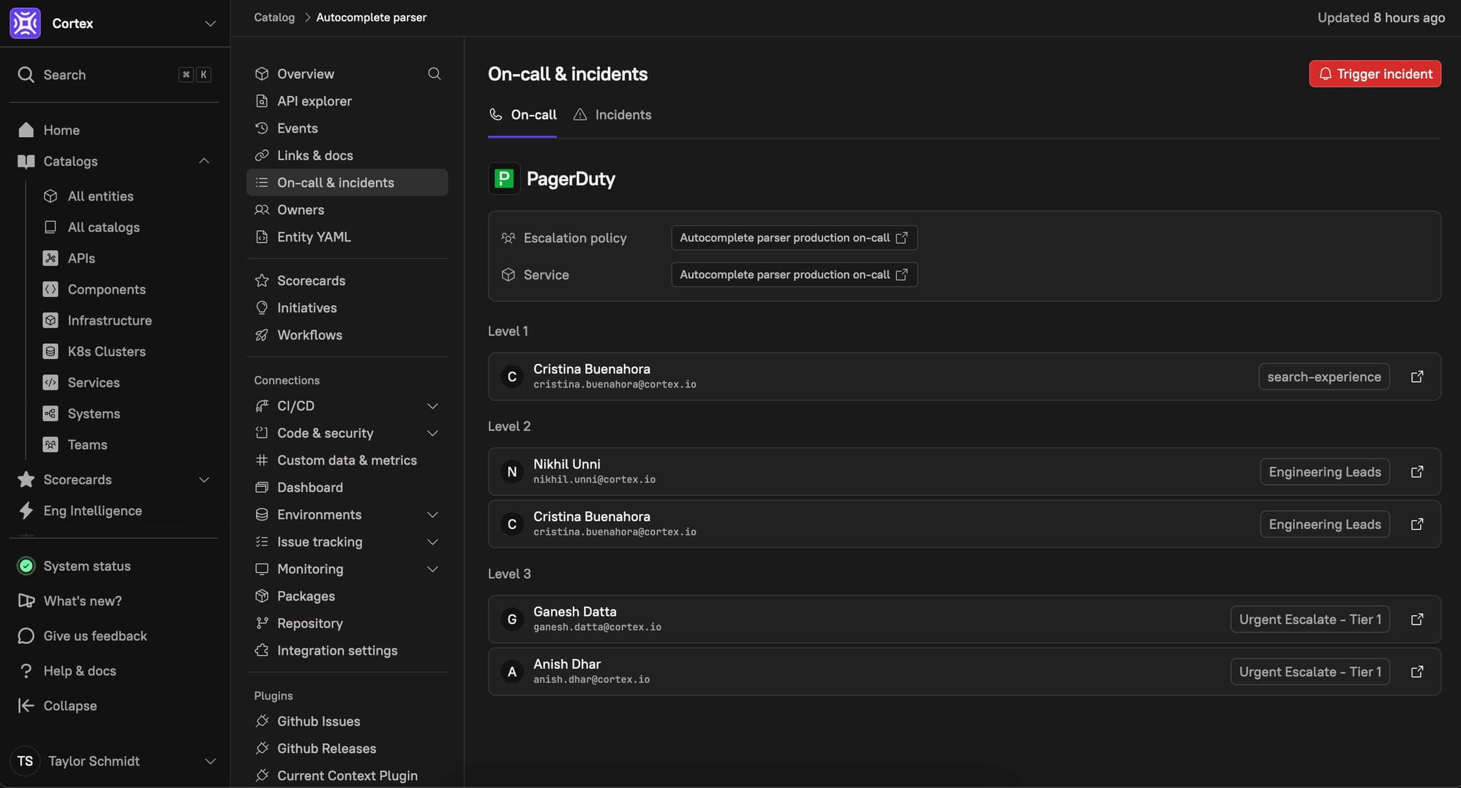Open Github Releases plugin
The height and width of the screenshot is (788, 1461).
(326, 748)
